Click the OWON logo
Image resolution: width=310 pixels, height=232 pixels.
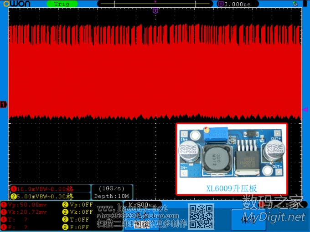(x=18, y=4)
